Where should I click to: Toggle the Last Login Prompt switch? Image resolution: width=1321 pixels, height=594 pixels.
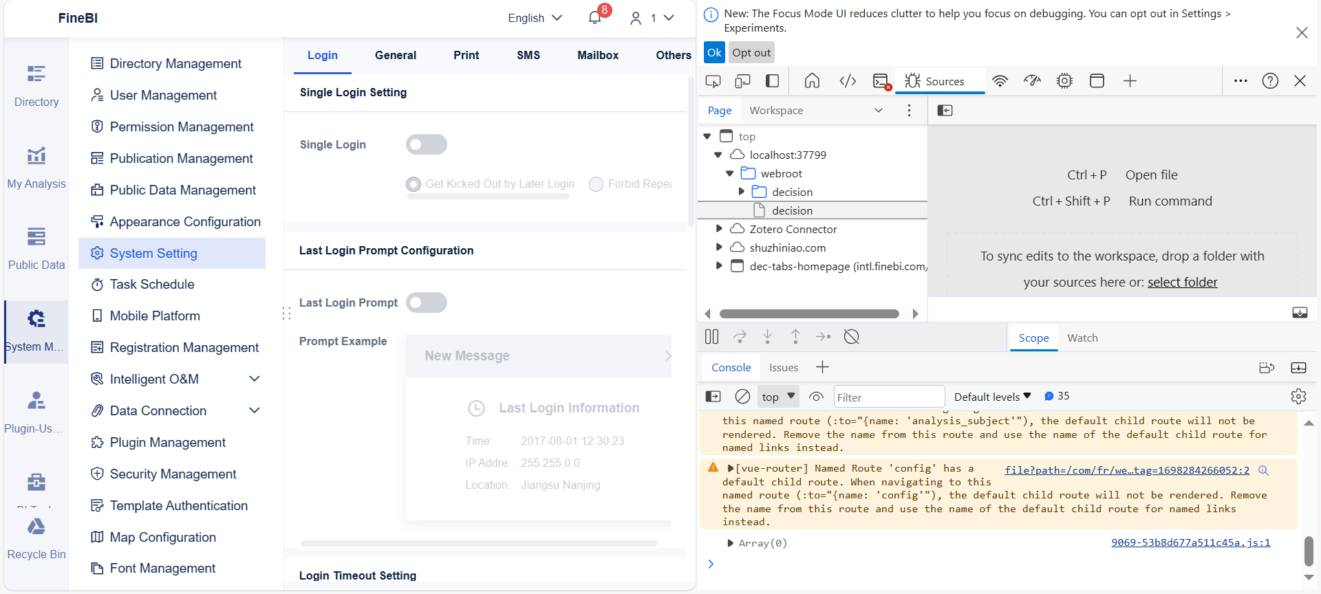(x=427, y=302)
